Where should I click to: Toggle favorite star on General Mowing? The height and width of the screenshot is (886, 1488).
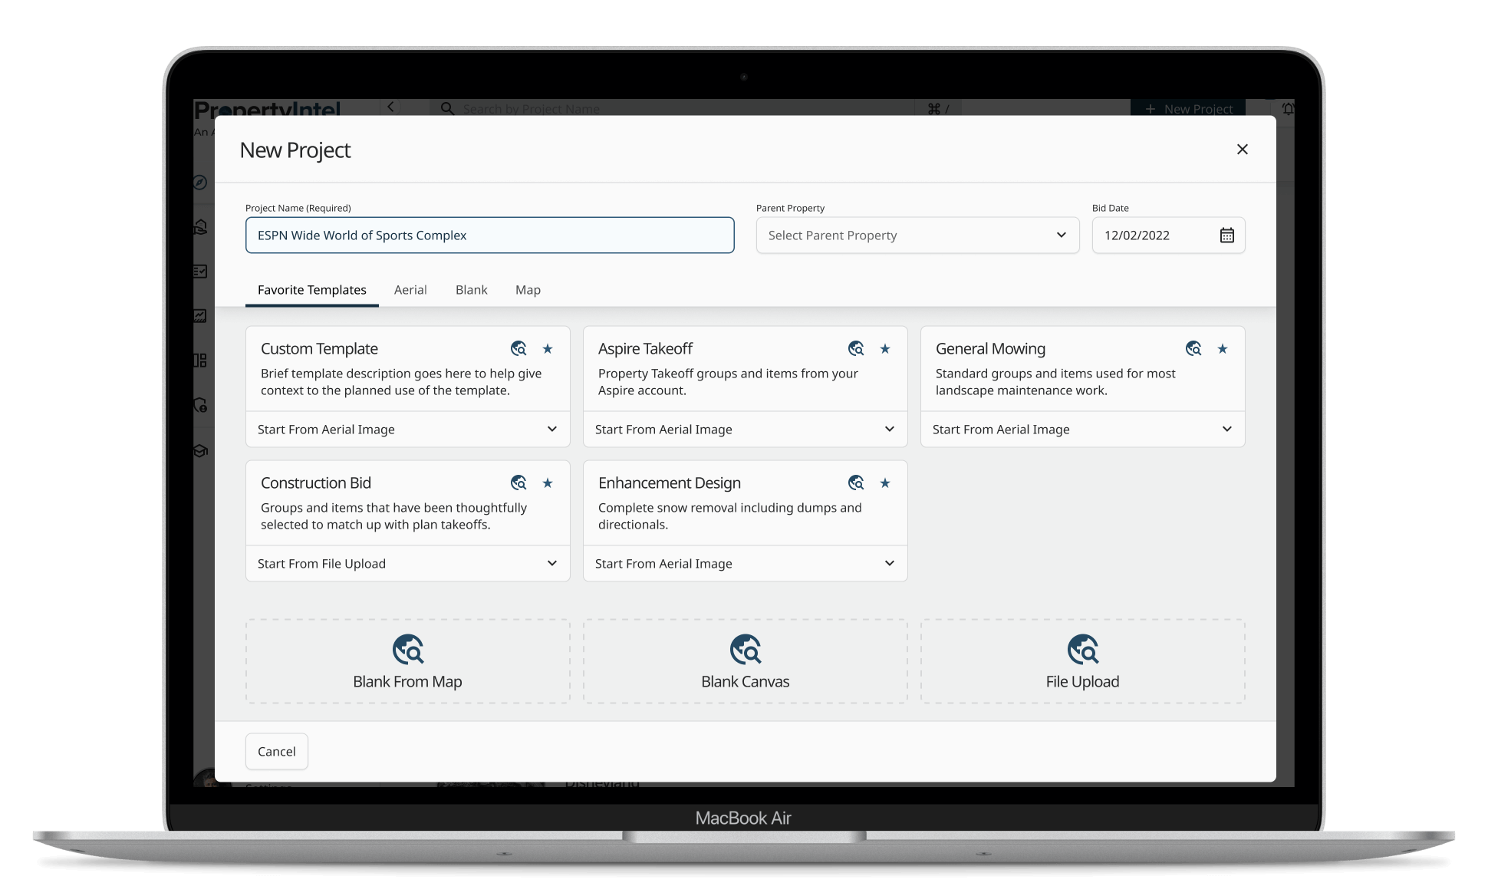pyautogui.click(x=1223, y=349)
